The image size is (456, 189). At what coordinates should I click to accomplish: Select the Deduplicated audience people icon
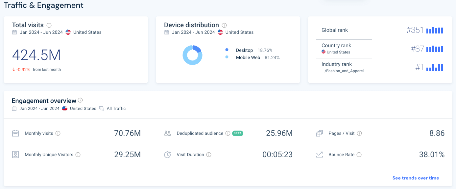[x=168, y=133]
